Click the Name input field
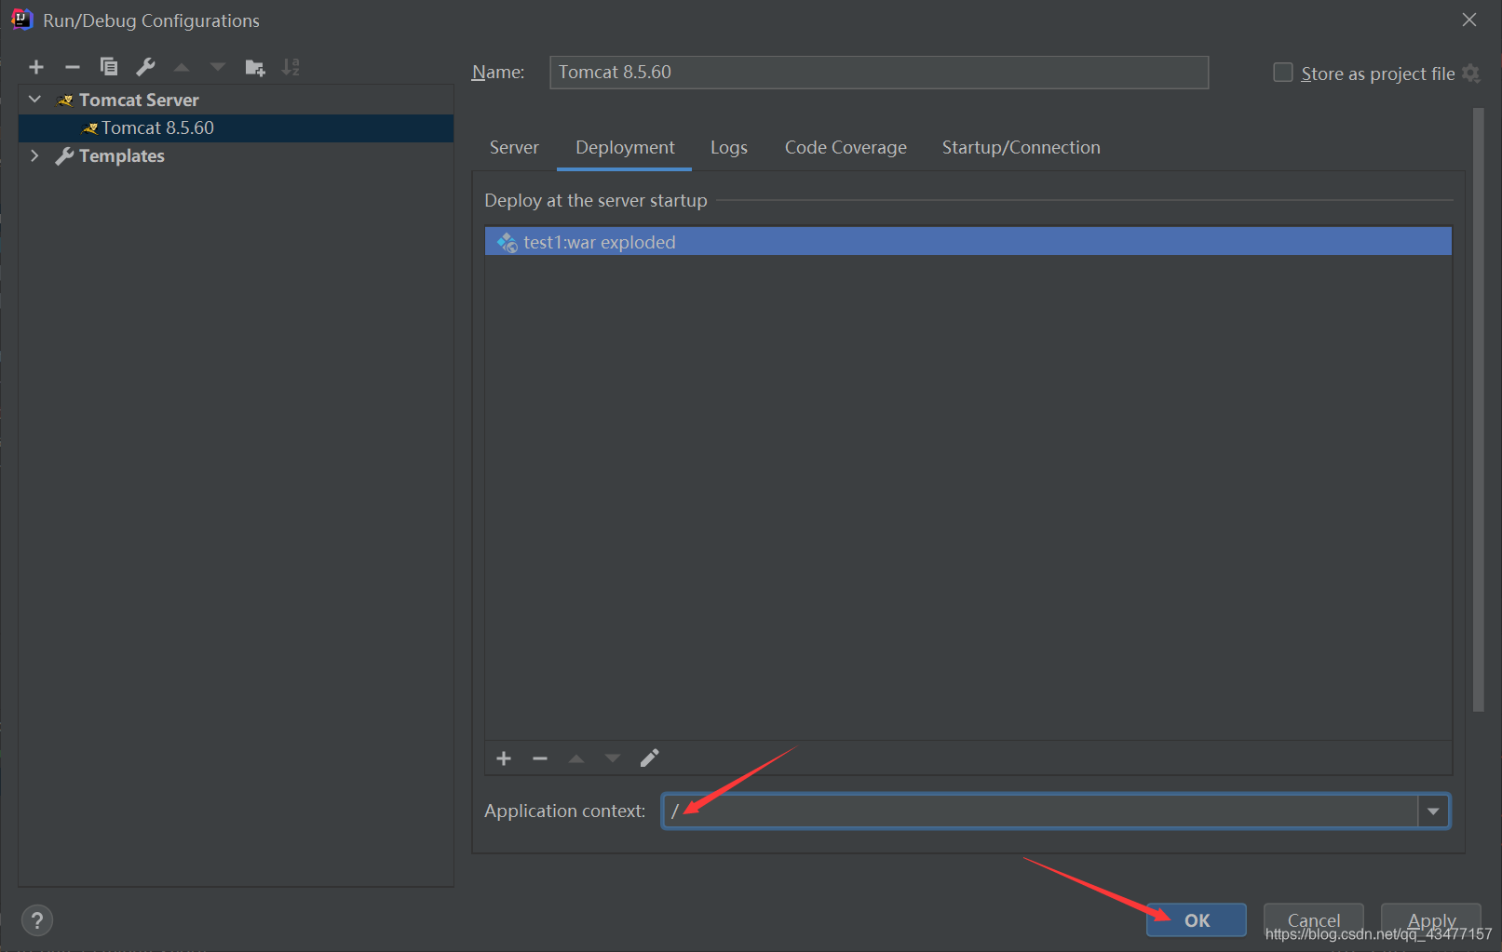 (879, 73)
